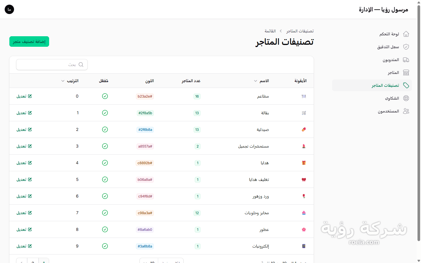Click the #2f6b8a color badge
Screen dimensions: 421x263
pyautogui.click(x=145, y=130)
